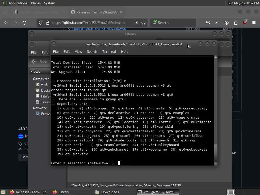Switch to vm3 terminal taskbar entry

(158, 192)
